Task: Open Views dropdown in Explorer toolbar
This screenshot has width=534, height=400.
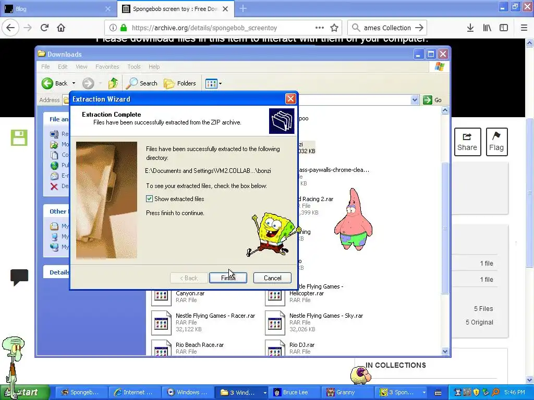Action: pos(213,83)
